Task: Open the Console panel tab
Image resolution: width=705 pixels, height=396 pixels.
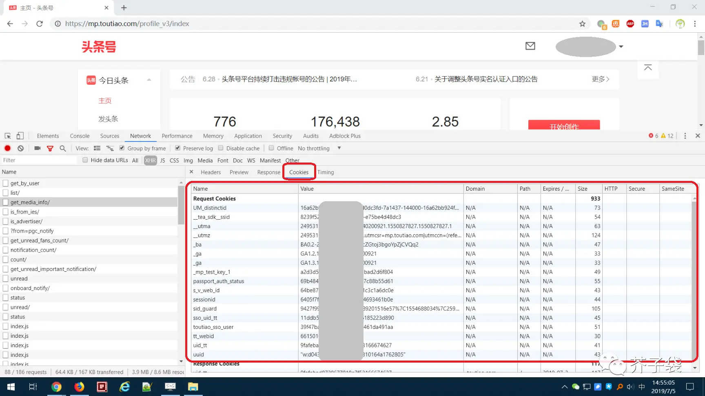Action: [80, 136]
